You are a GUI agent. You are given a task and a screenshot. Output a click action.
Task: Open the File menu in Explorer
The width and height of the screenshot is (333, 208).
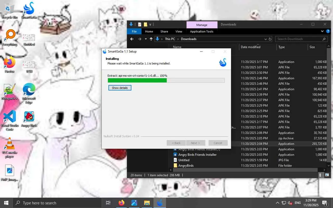click(134, 31)
